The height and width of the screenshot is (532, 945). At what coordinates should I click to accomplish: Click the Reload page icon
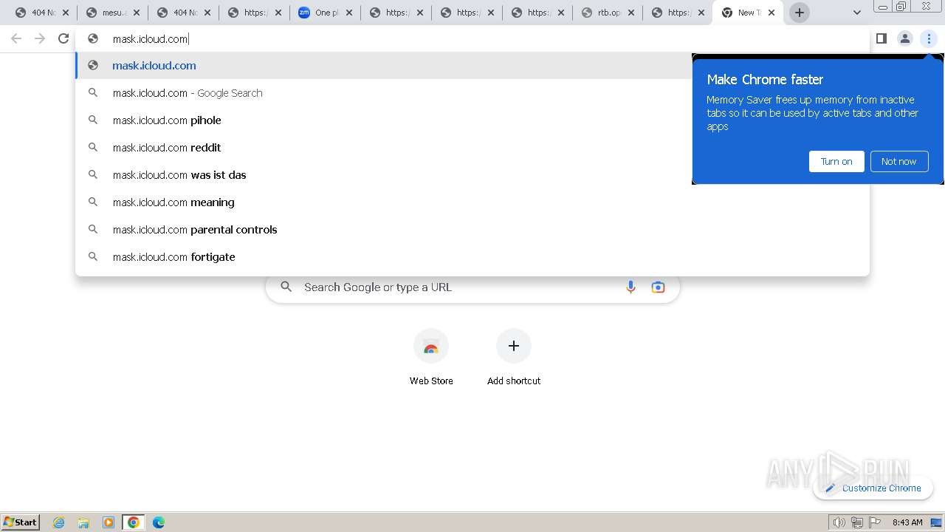point(63,38)
